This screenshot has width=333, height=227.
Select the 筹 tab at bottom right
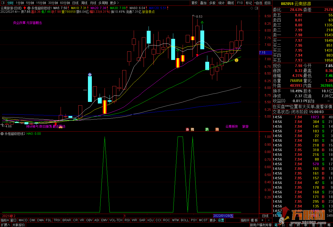(x=329, y=225)
